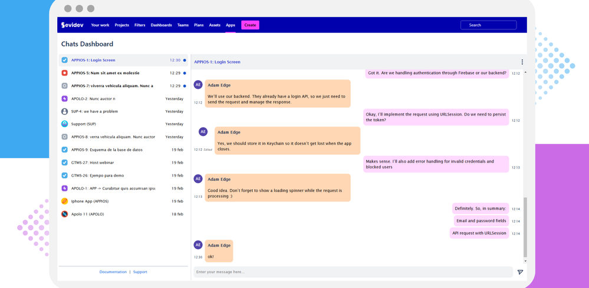Click the 'Email and password fields' message bubble
The width and height of the screenshot is (589, 288).
[x=481, y=221]
